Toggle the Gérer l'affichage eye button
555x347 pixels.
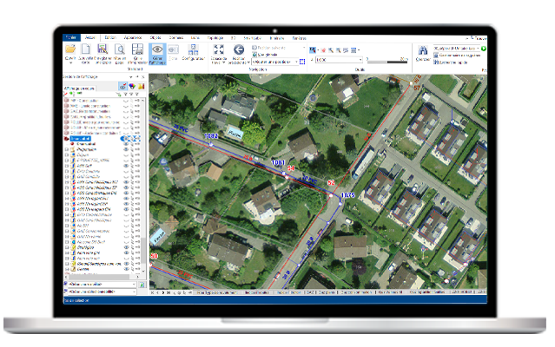(157, 54)
